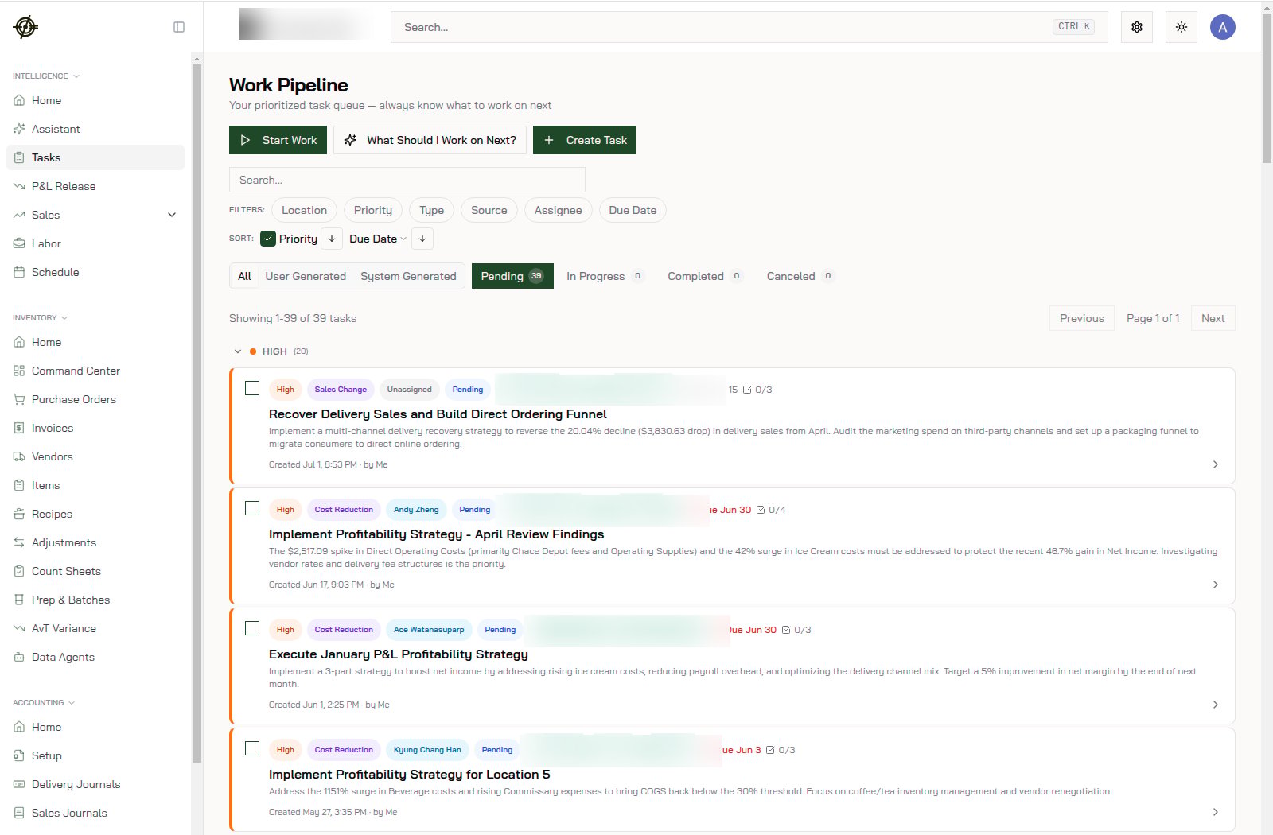Open the Type filter

click(x=431, y=210)
